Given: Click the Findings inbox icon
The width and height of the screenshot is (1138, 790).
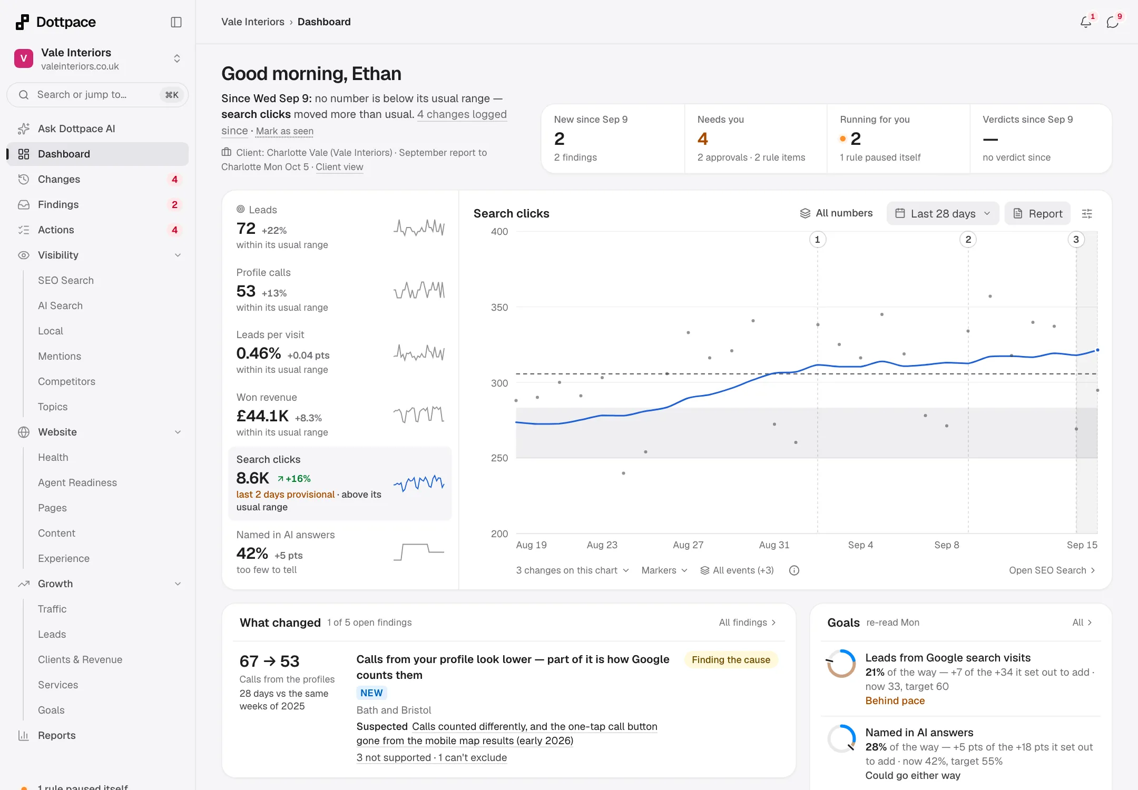Looking at the screenshot, I should pyautogui.click(x=24, y=205).
